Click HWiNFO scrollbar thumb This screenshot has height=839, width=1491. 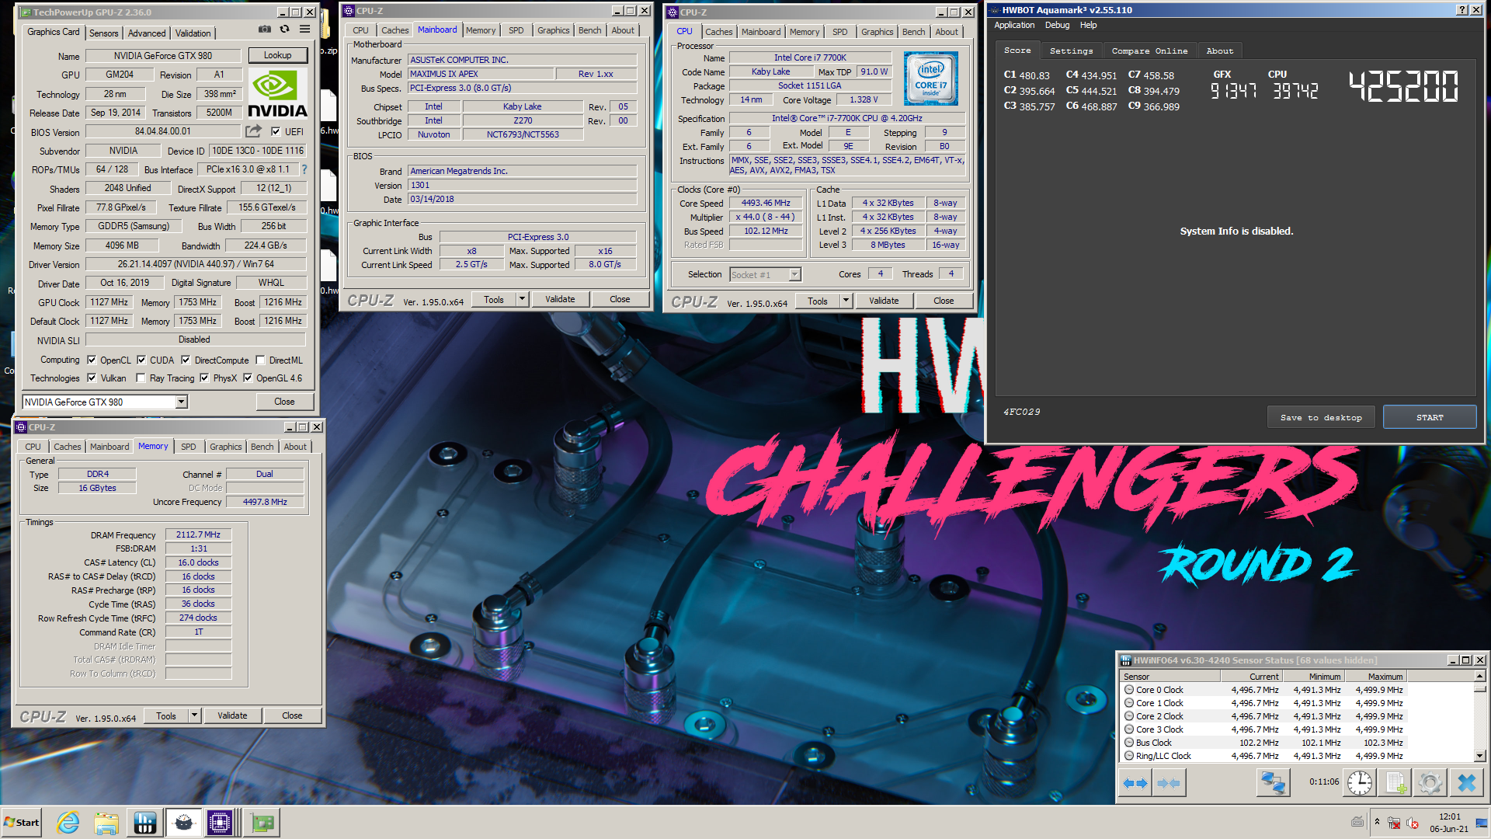(1479, 688)
